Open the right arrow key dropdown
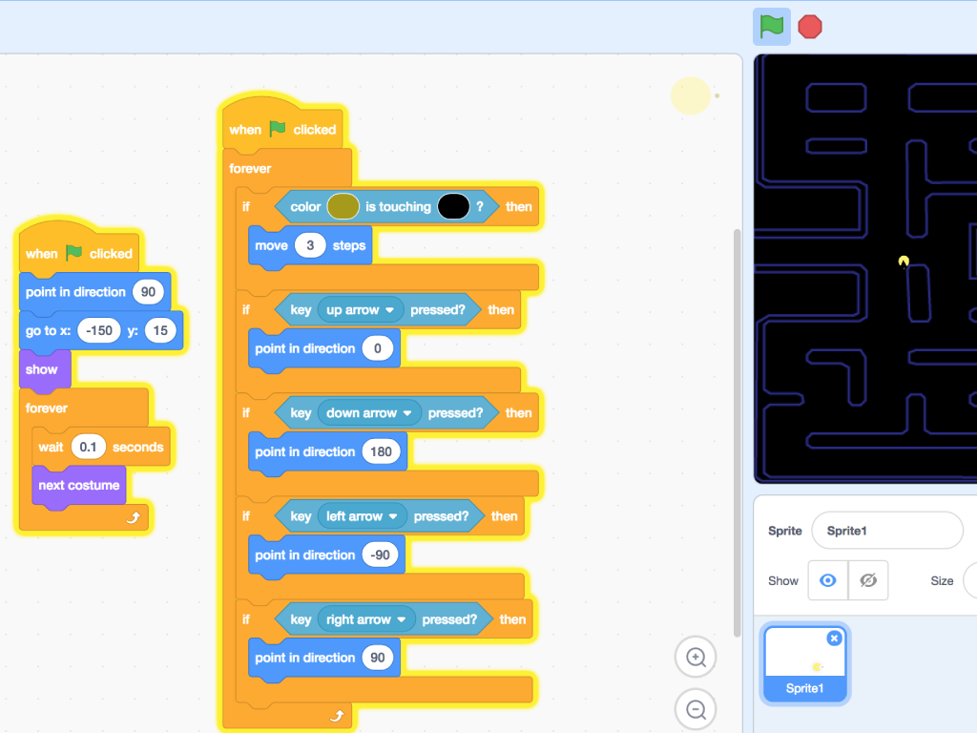 pos(366,619)
